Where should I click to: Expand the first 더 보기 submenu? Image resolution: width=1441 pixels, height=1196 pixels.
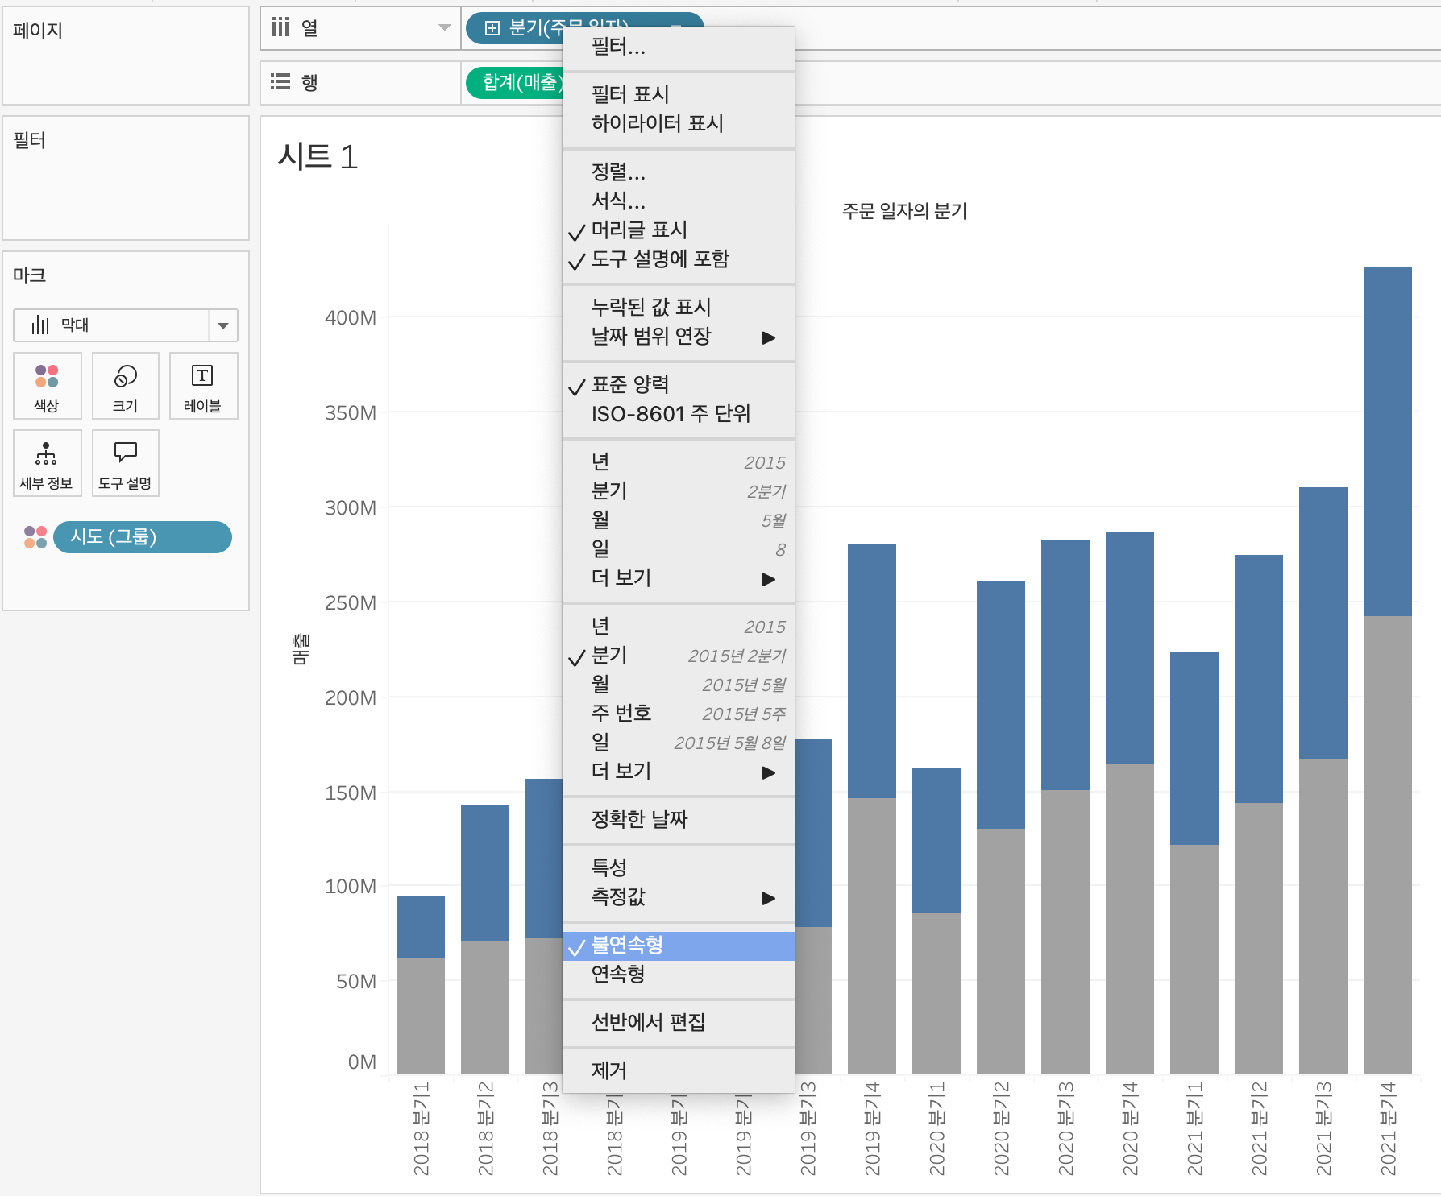(679, 578)
